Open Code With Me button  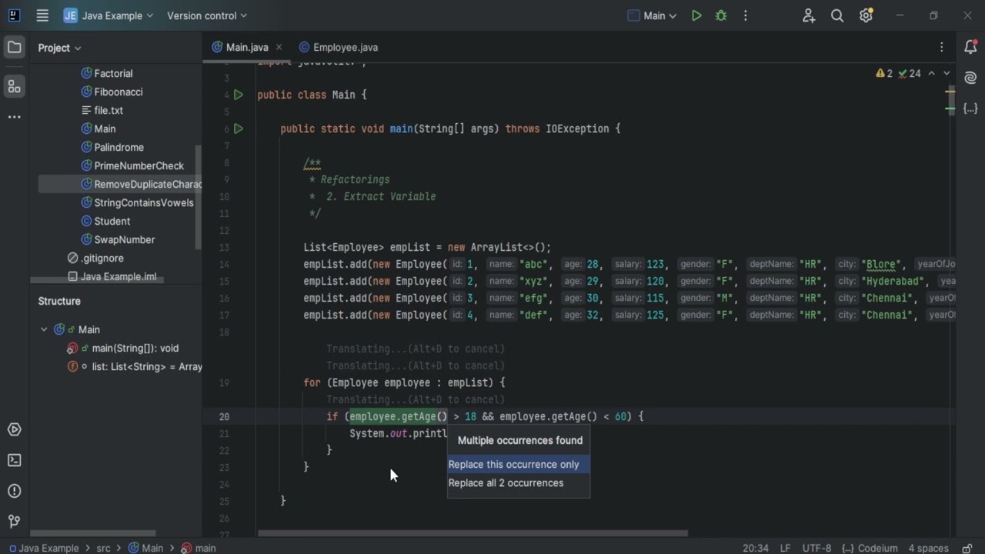(809, 15)
